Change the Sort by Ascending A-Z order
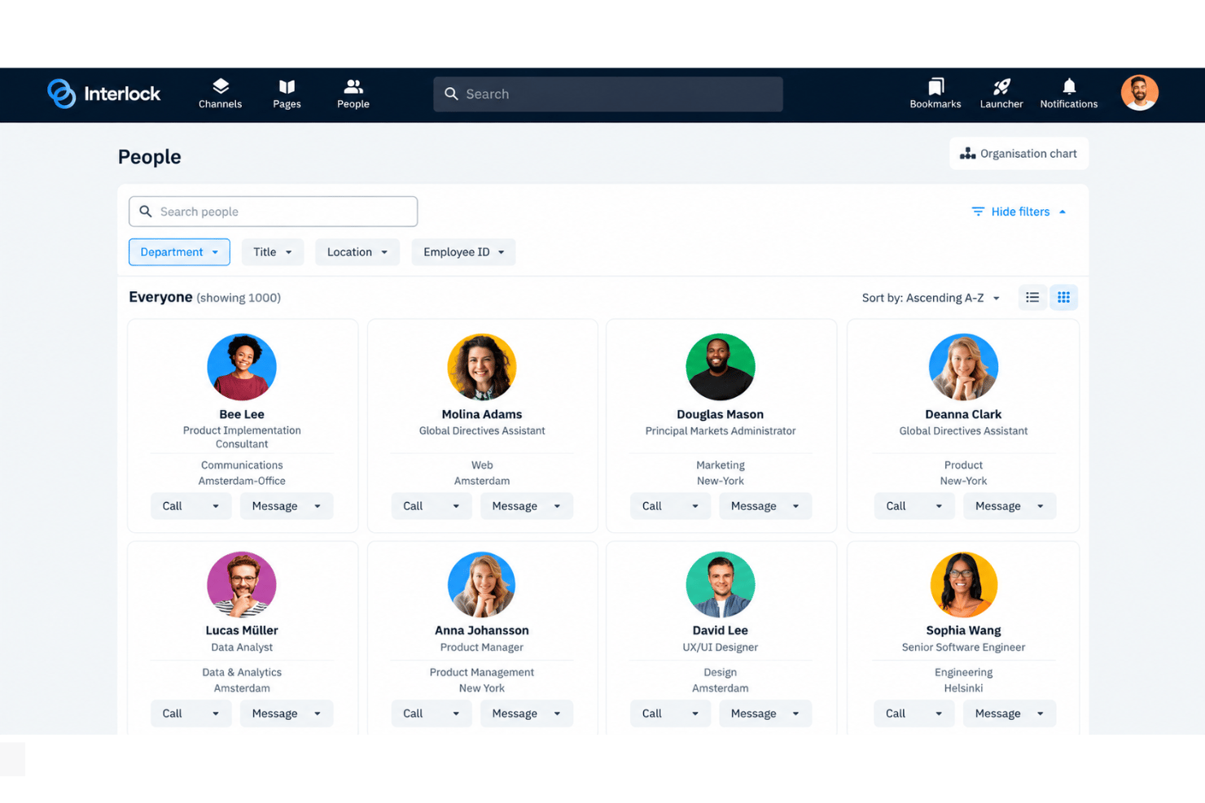Viewport: 1205px width, 803px height. coord(931,298)
